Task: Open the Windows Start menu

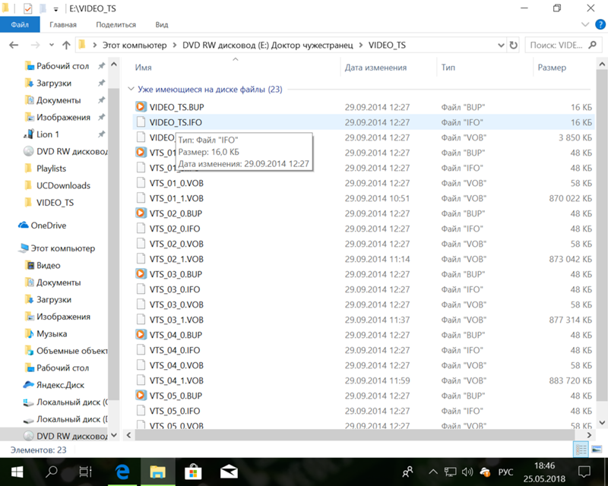Action: [17, 472]
